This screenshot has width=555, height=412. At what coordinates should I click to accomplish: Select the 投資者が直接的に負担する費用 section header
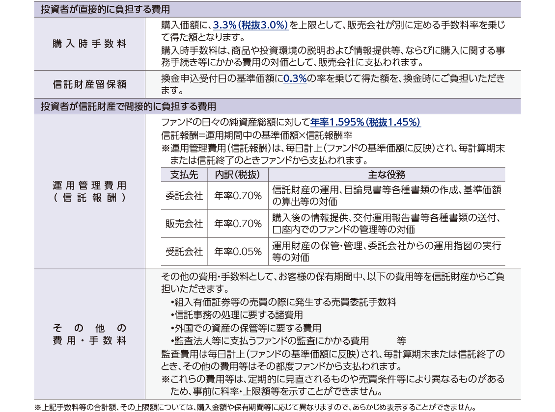(x=106, y=9)
